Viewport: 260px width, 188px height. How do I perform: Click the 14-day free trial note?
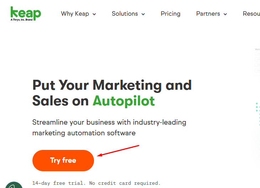click(x=96, y=183)
